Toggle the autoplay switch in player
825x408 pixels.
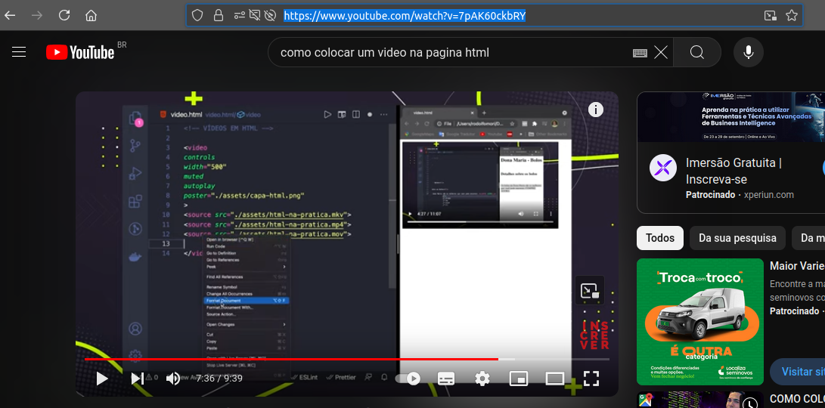pyautogui.click(x=408, y=378)
